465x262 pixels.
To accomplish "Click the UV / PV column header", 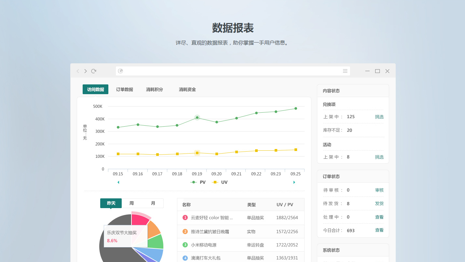I will point(285,205).
